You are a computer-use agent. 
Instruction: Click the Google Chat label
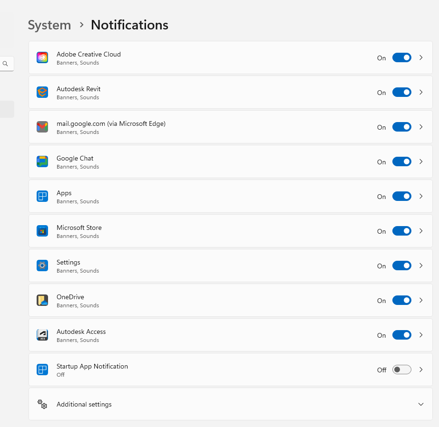(75, 158)
